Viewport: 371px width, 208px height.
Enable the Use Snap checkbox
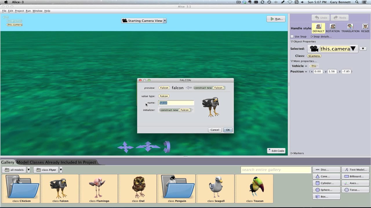coord(292,36)
